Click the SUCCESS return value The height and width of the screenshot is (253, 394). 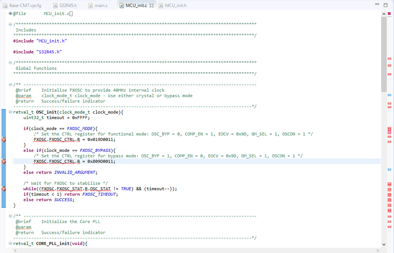click(63, 199)
